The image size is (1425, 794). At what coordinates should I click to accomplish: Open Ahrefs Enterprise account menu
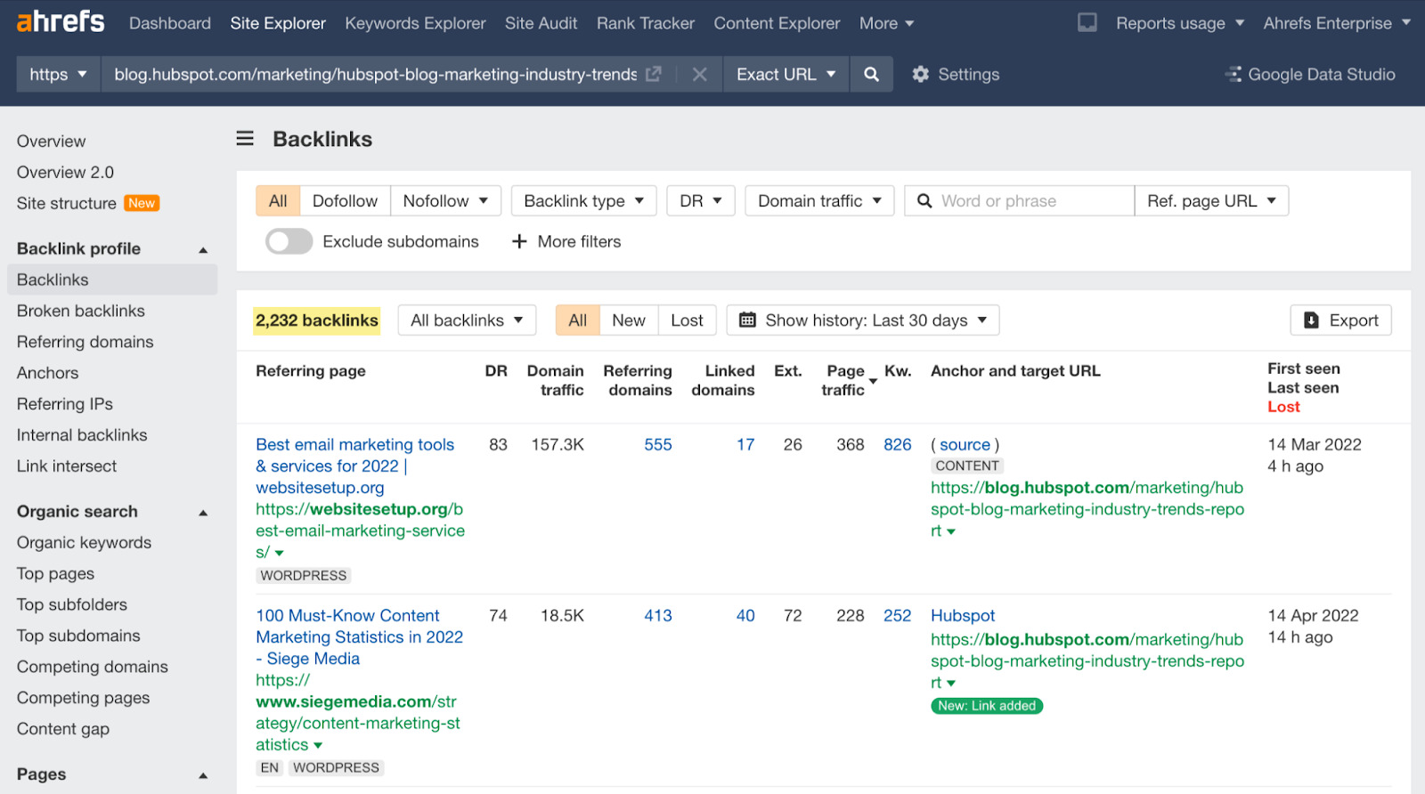(x=1337, y=23)
